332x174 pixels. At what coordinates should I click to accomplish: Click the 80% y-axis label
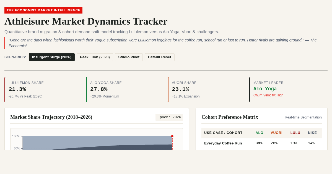click(x=17, y=148)
